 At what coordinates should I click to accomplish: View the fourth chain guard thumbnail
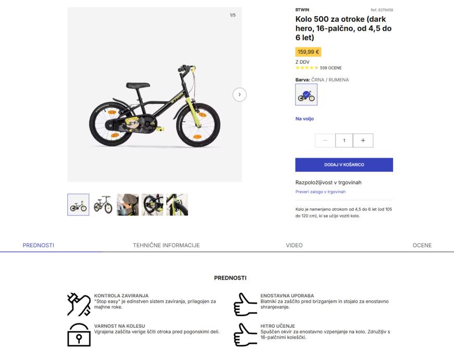pos(152,205)
